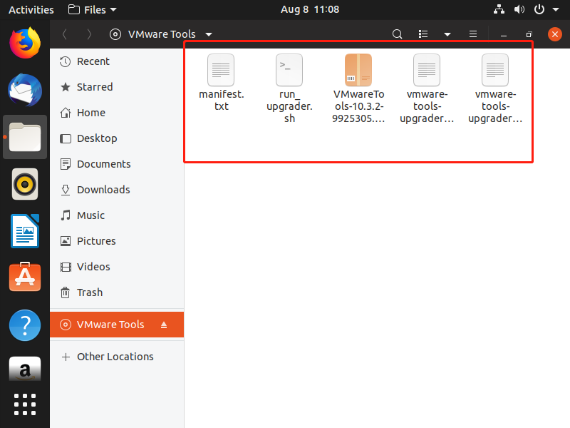The height and width of the screenshot is (428, 570).
Task: Launch Thunderbird Mail from the dock
Action: [25, 90]
